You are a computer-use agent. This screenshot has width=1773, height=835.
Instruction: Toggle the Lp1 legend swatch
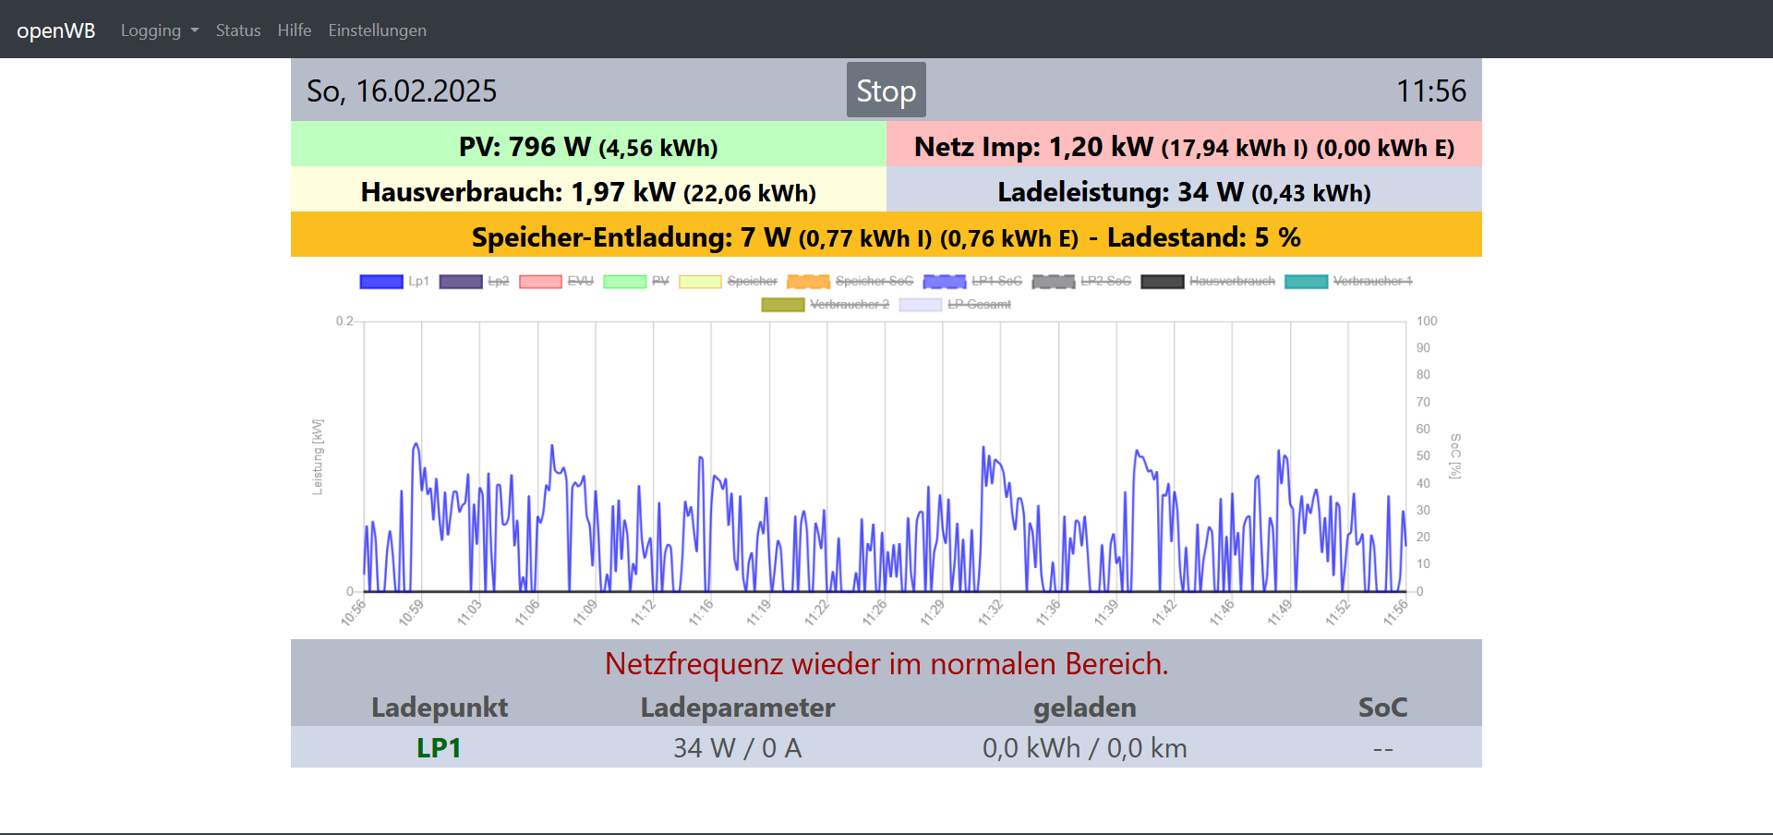coord(381,281)
